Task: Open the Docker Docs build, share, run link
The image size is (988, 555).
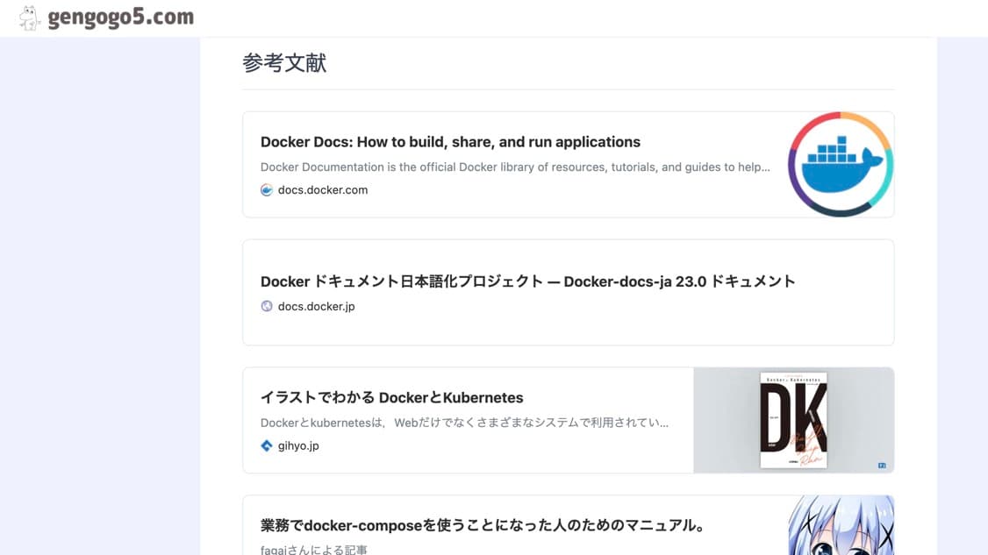Action: (450, 142)
